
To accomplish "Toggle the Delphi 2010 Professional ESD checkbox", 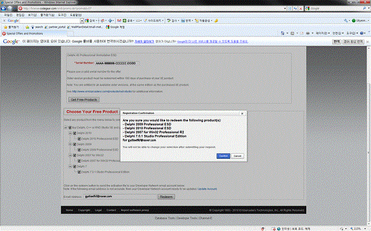I will [79, 139].
